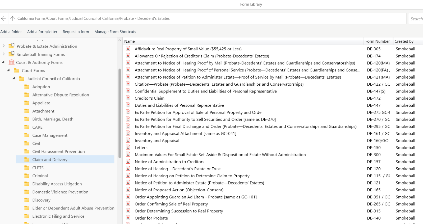Click the Civil folder icon
This screenshot has width=423, height=224.
coord(27,143)
